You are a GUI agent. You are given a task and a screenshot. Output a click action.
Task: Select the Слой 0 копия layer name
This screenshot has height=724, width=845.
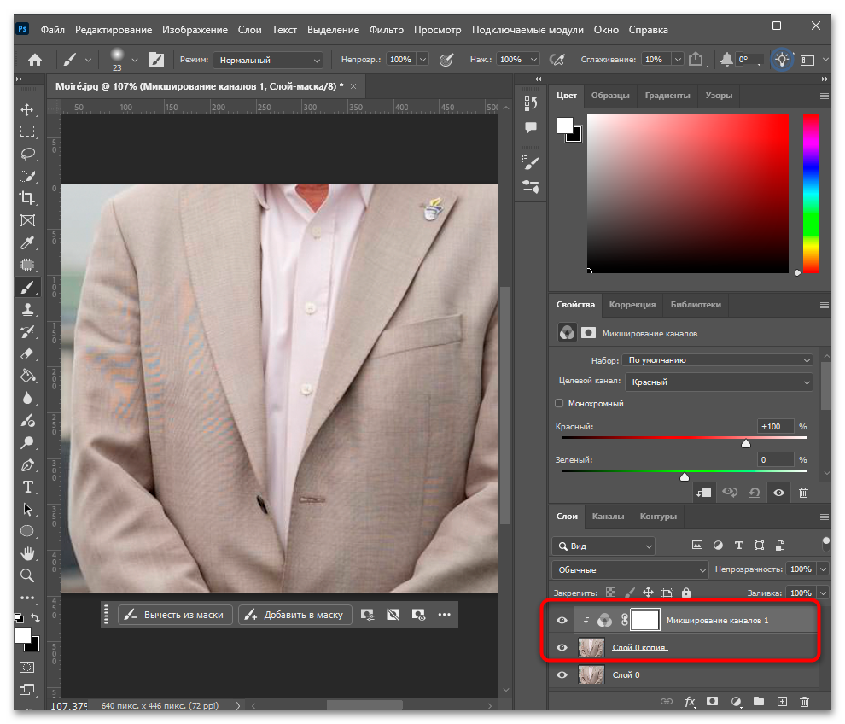(639, 647)
